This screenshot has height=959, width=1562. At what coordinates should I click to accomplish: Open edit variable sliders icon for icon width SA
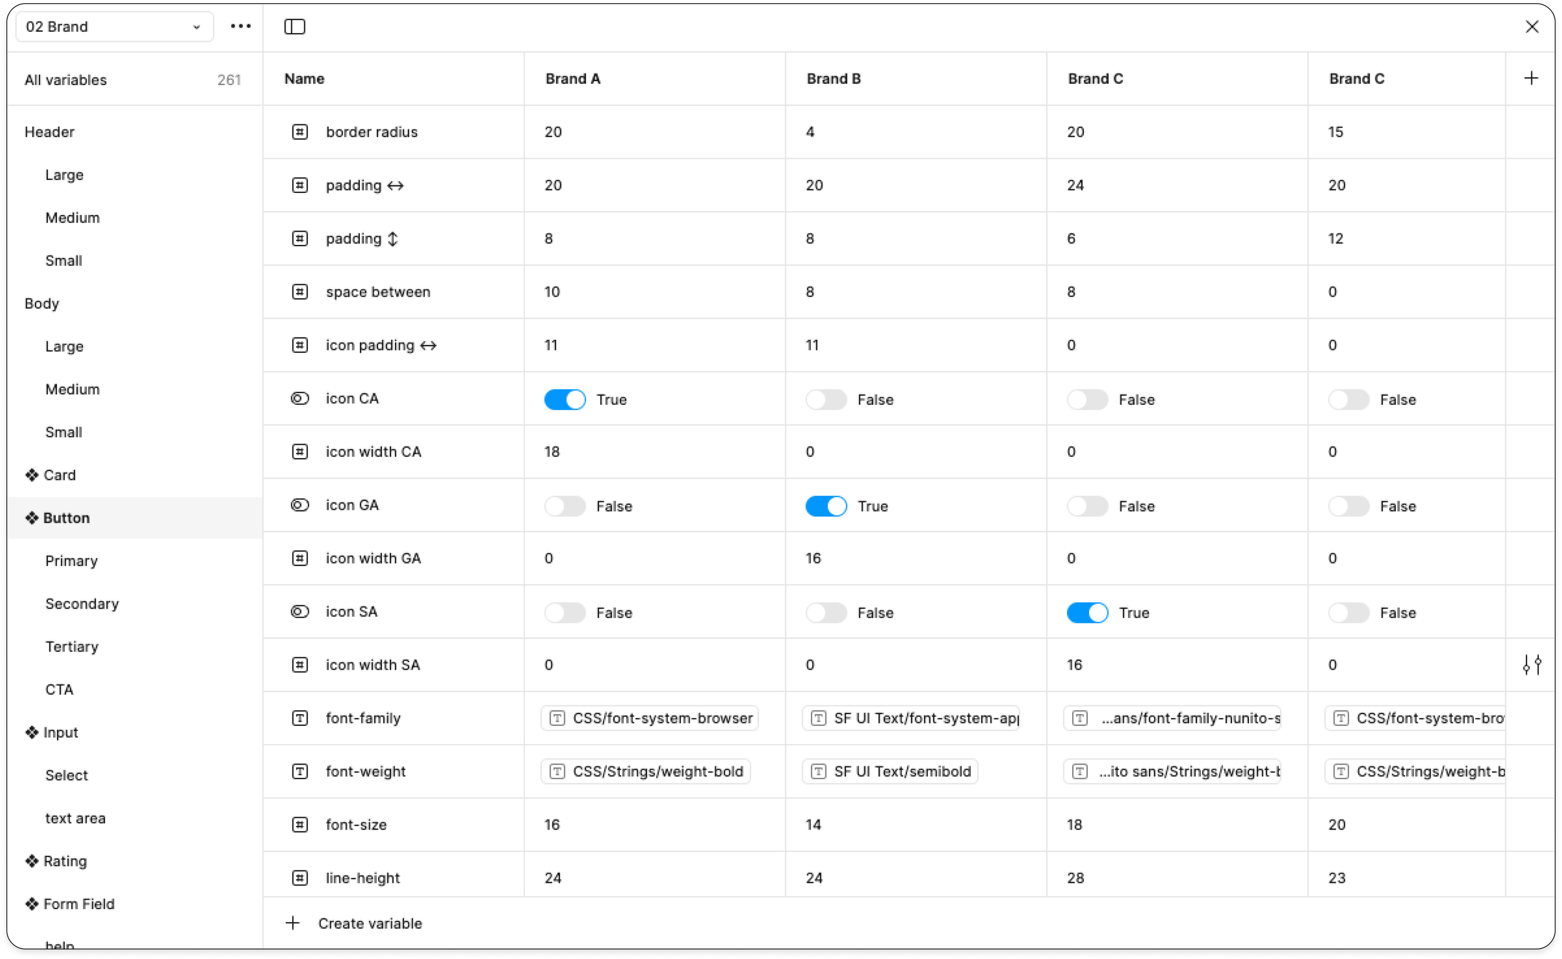[x=1532, y=664]
